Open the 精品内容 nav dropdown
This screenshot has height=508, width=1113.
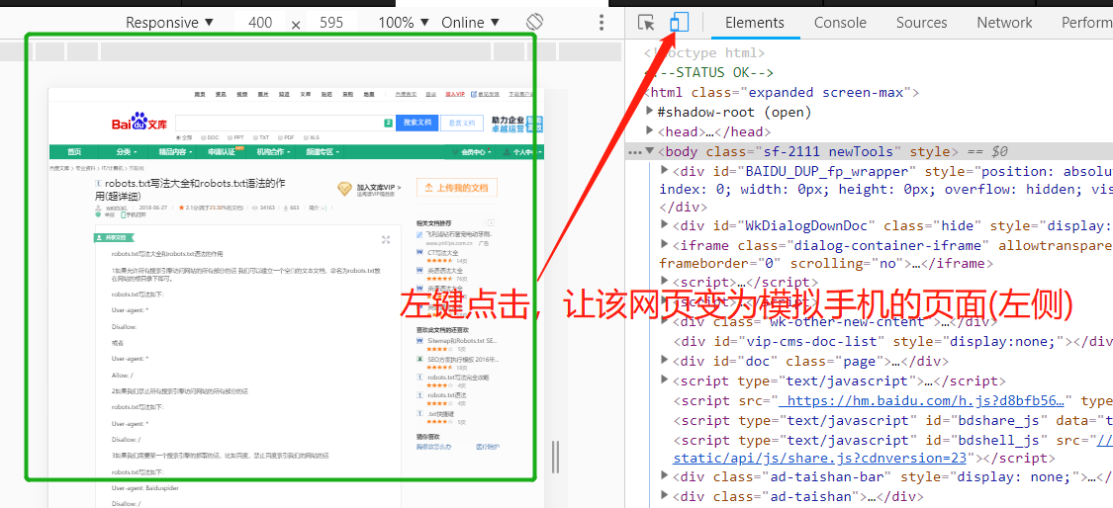174,152
